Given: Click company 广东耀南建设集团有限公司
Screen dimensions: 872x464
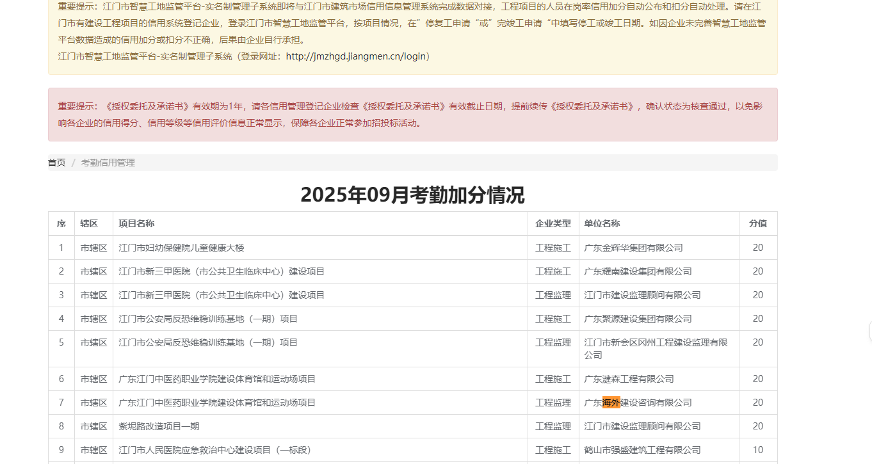Looking at the screenshot, I should click(x=638, y=271).
